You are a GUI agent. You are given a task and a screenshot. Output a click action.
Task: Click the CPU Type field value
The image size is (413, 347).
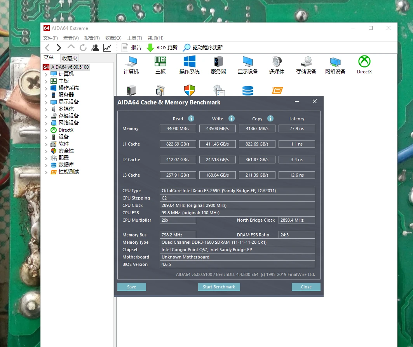click(x=237, y=191)
